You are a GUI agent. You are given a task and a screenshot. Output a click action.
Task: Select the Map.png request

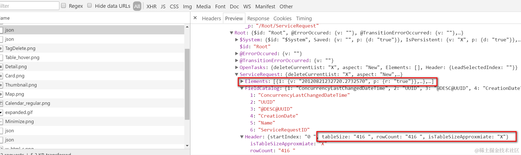(92, 94)
